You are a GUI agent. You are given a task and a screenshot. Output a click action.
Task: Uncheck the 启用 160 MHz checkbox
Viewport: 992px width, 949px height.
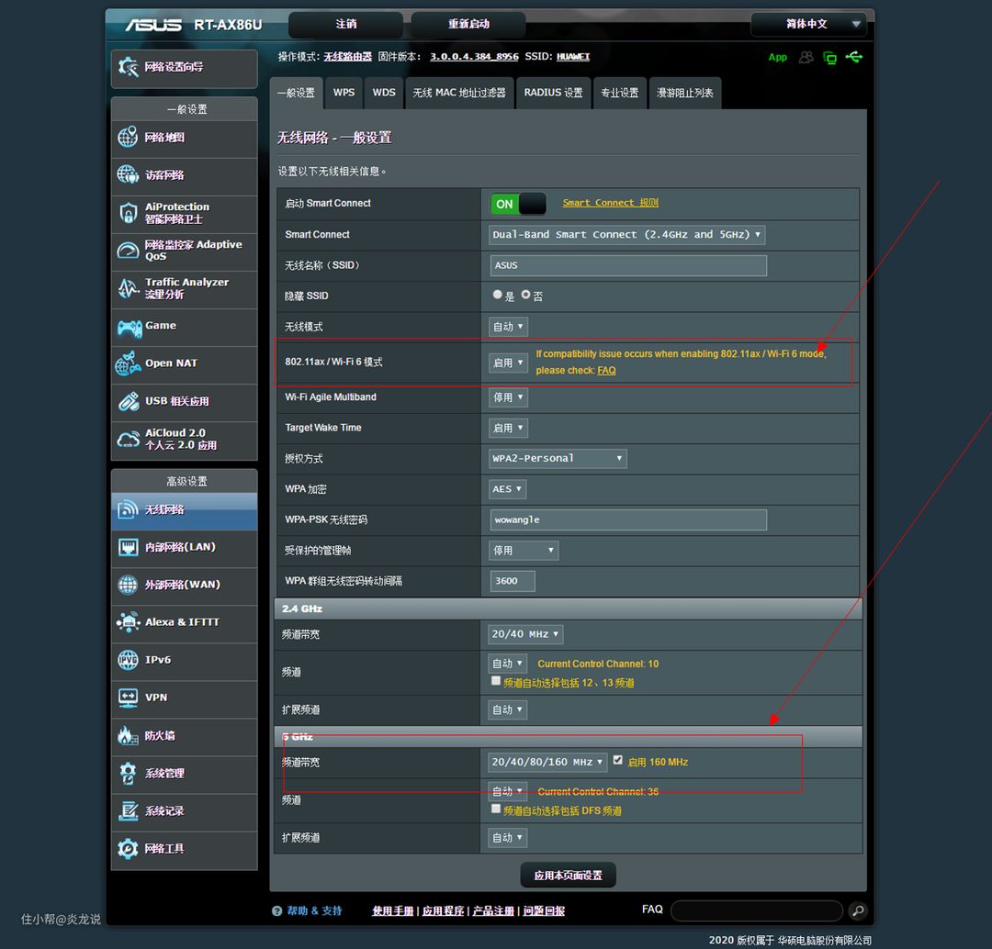click(x=618, y=761)
